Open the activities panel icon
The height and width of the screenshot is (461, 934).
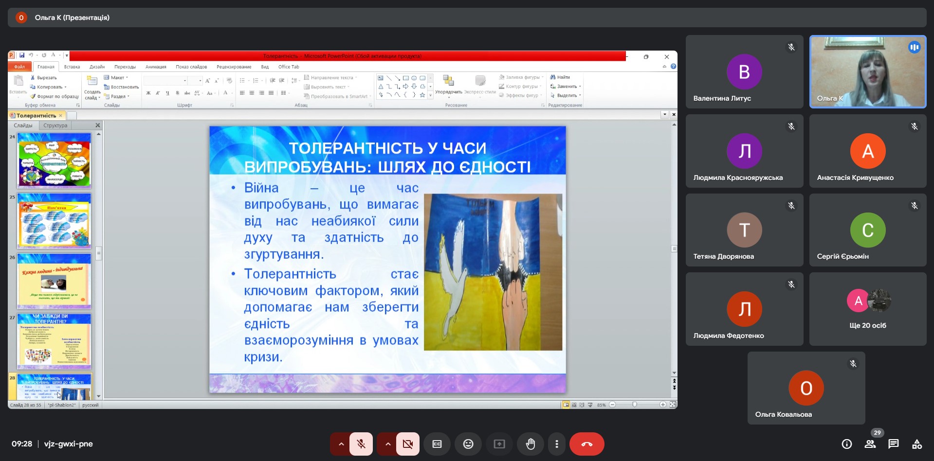point(917,444)
